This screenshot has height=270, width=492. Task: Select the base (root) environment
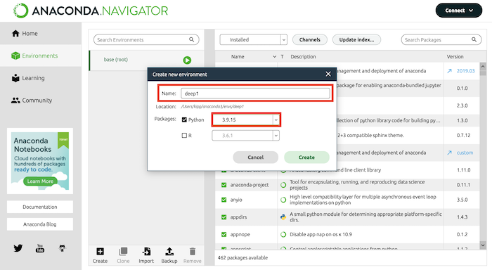tap(147, 60)
